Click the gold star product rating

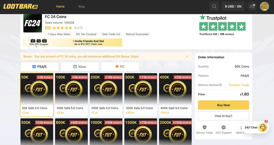(62, 28)
